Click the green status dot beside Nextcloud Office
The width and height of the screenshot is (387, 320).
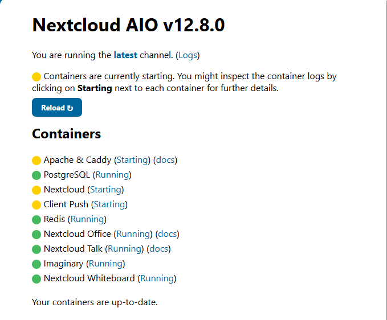pos(37,235)
